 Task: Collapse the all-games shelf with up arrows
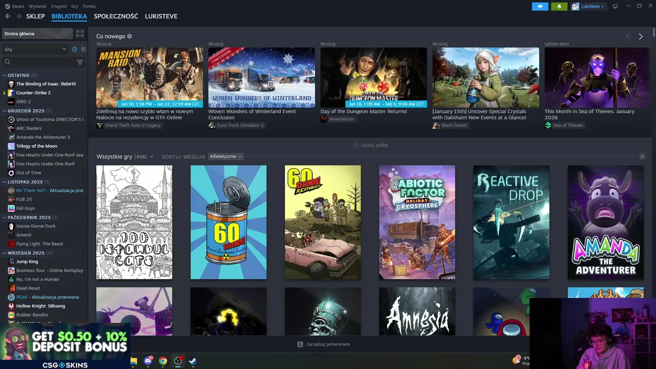click(x=642, y=157)
